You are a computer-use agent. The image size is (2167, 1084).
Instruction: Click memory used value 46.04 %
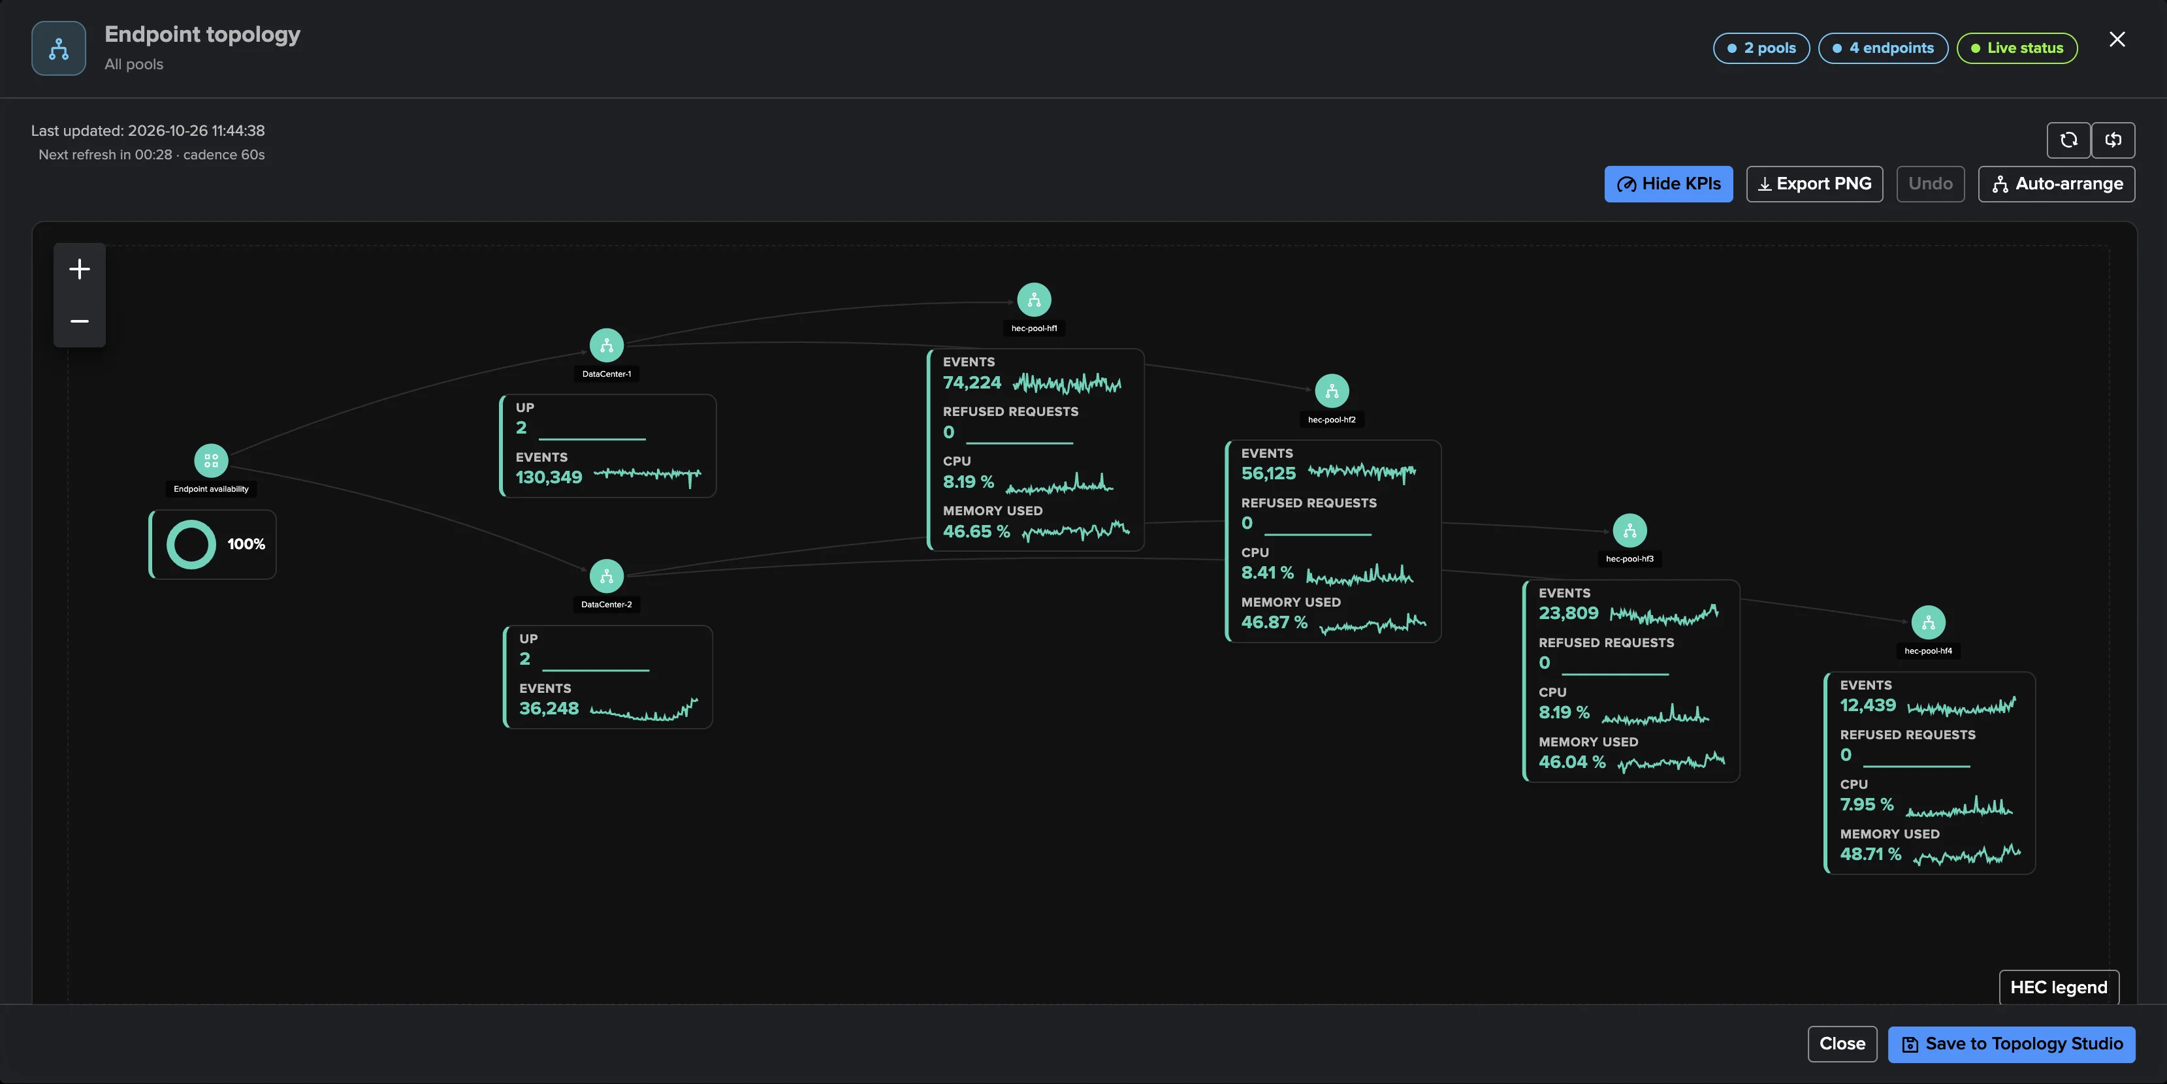[1571, 762]
